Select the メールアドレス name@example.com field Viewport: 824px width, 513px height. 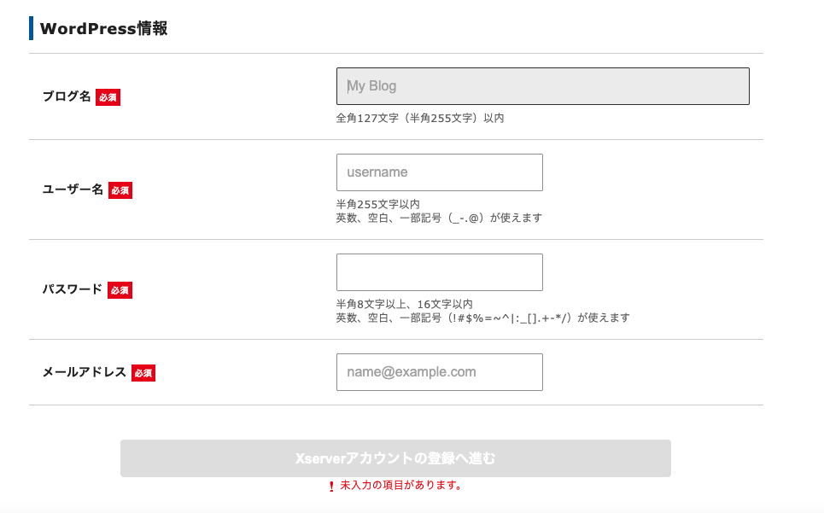[x=440, y=372]
